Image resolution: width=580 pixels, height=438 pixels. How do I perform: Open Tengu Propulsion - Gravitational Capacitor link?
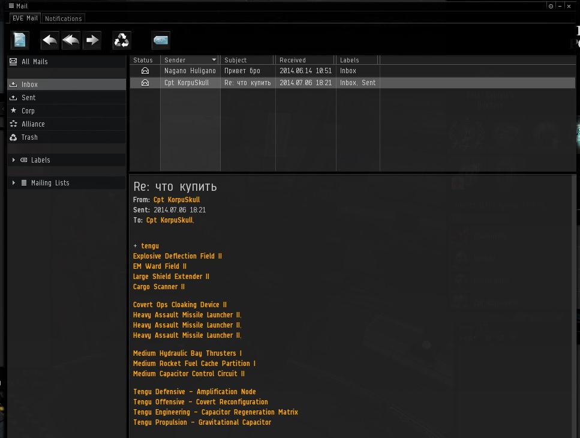[202, 422]
